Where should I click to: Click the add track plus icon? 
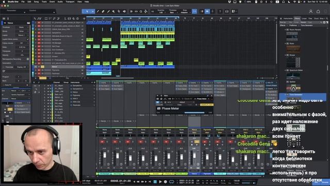pos(84,19)
